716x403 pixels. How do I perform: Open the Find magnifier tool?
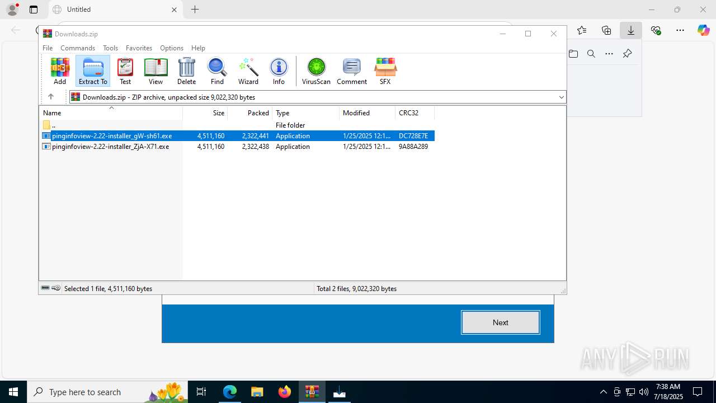[x=217, y=71]
